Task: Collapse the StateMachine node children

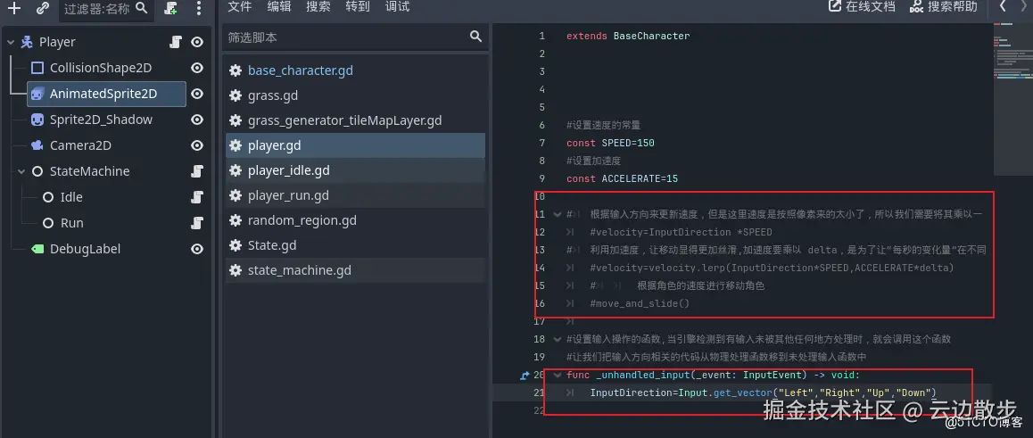Action: (x=21, y=171)
